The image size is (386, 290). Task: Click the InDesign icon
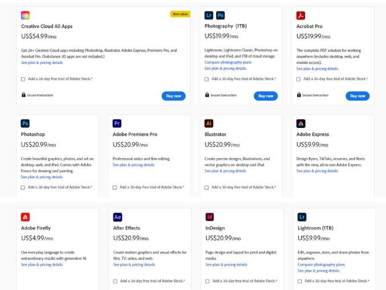[210, 217]
